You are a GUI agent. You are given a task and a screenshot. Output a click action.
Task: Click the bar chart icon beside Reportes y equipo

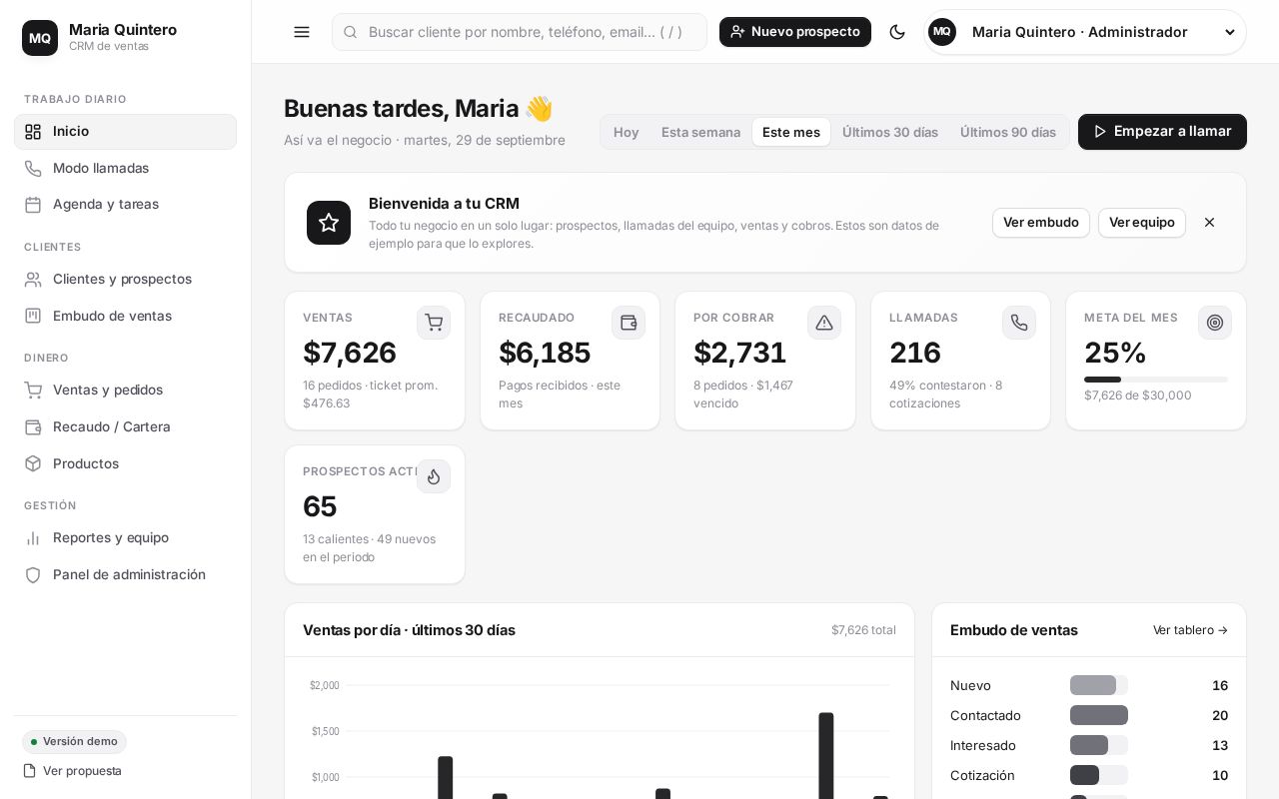33,537
